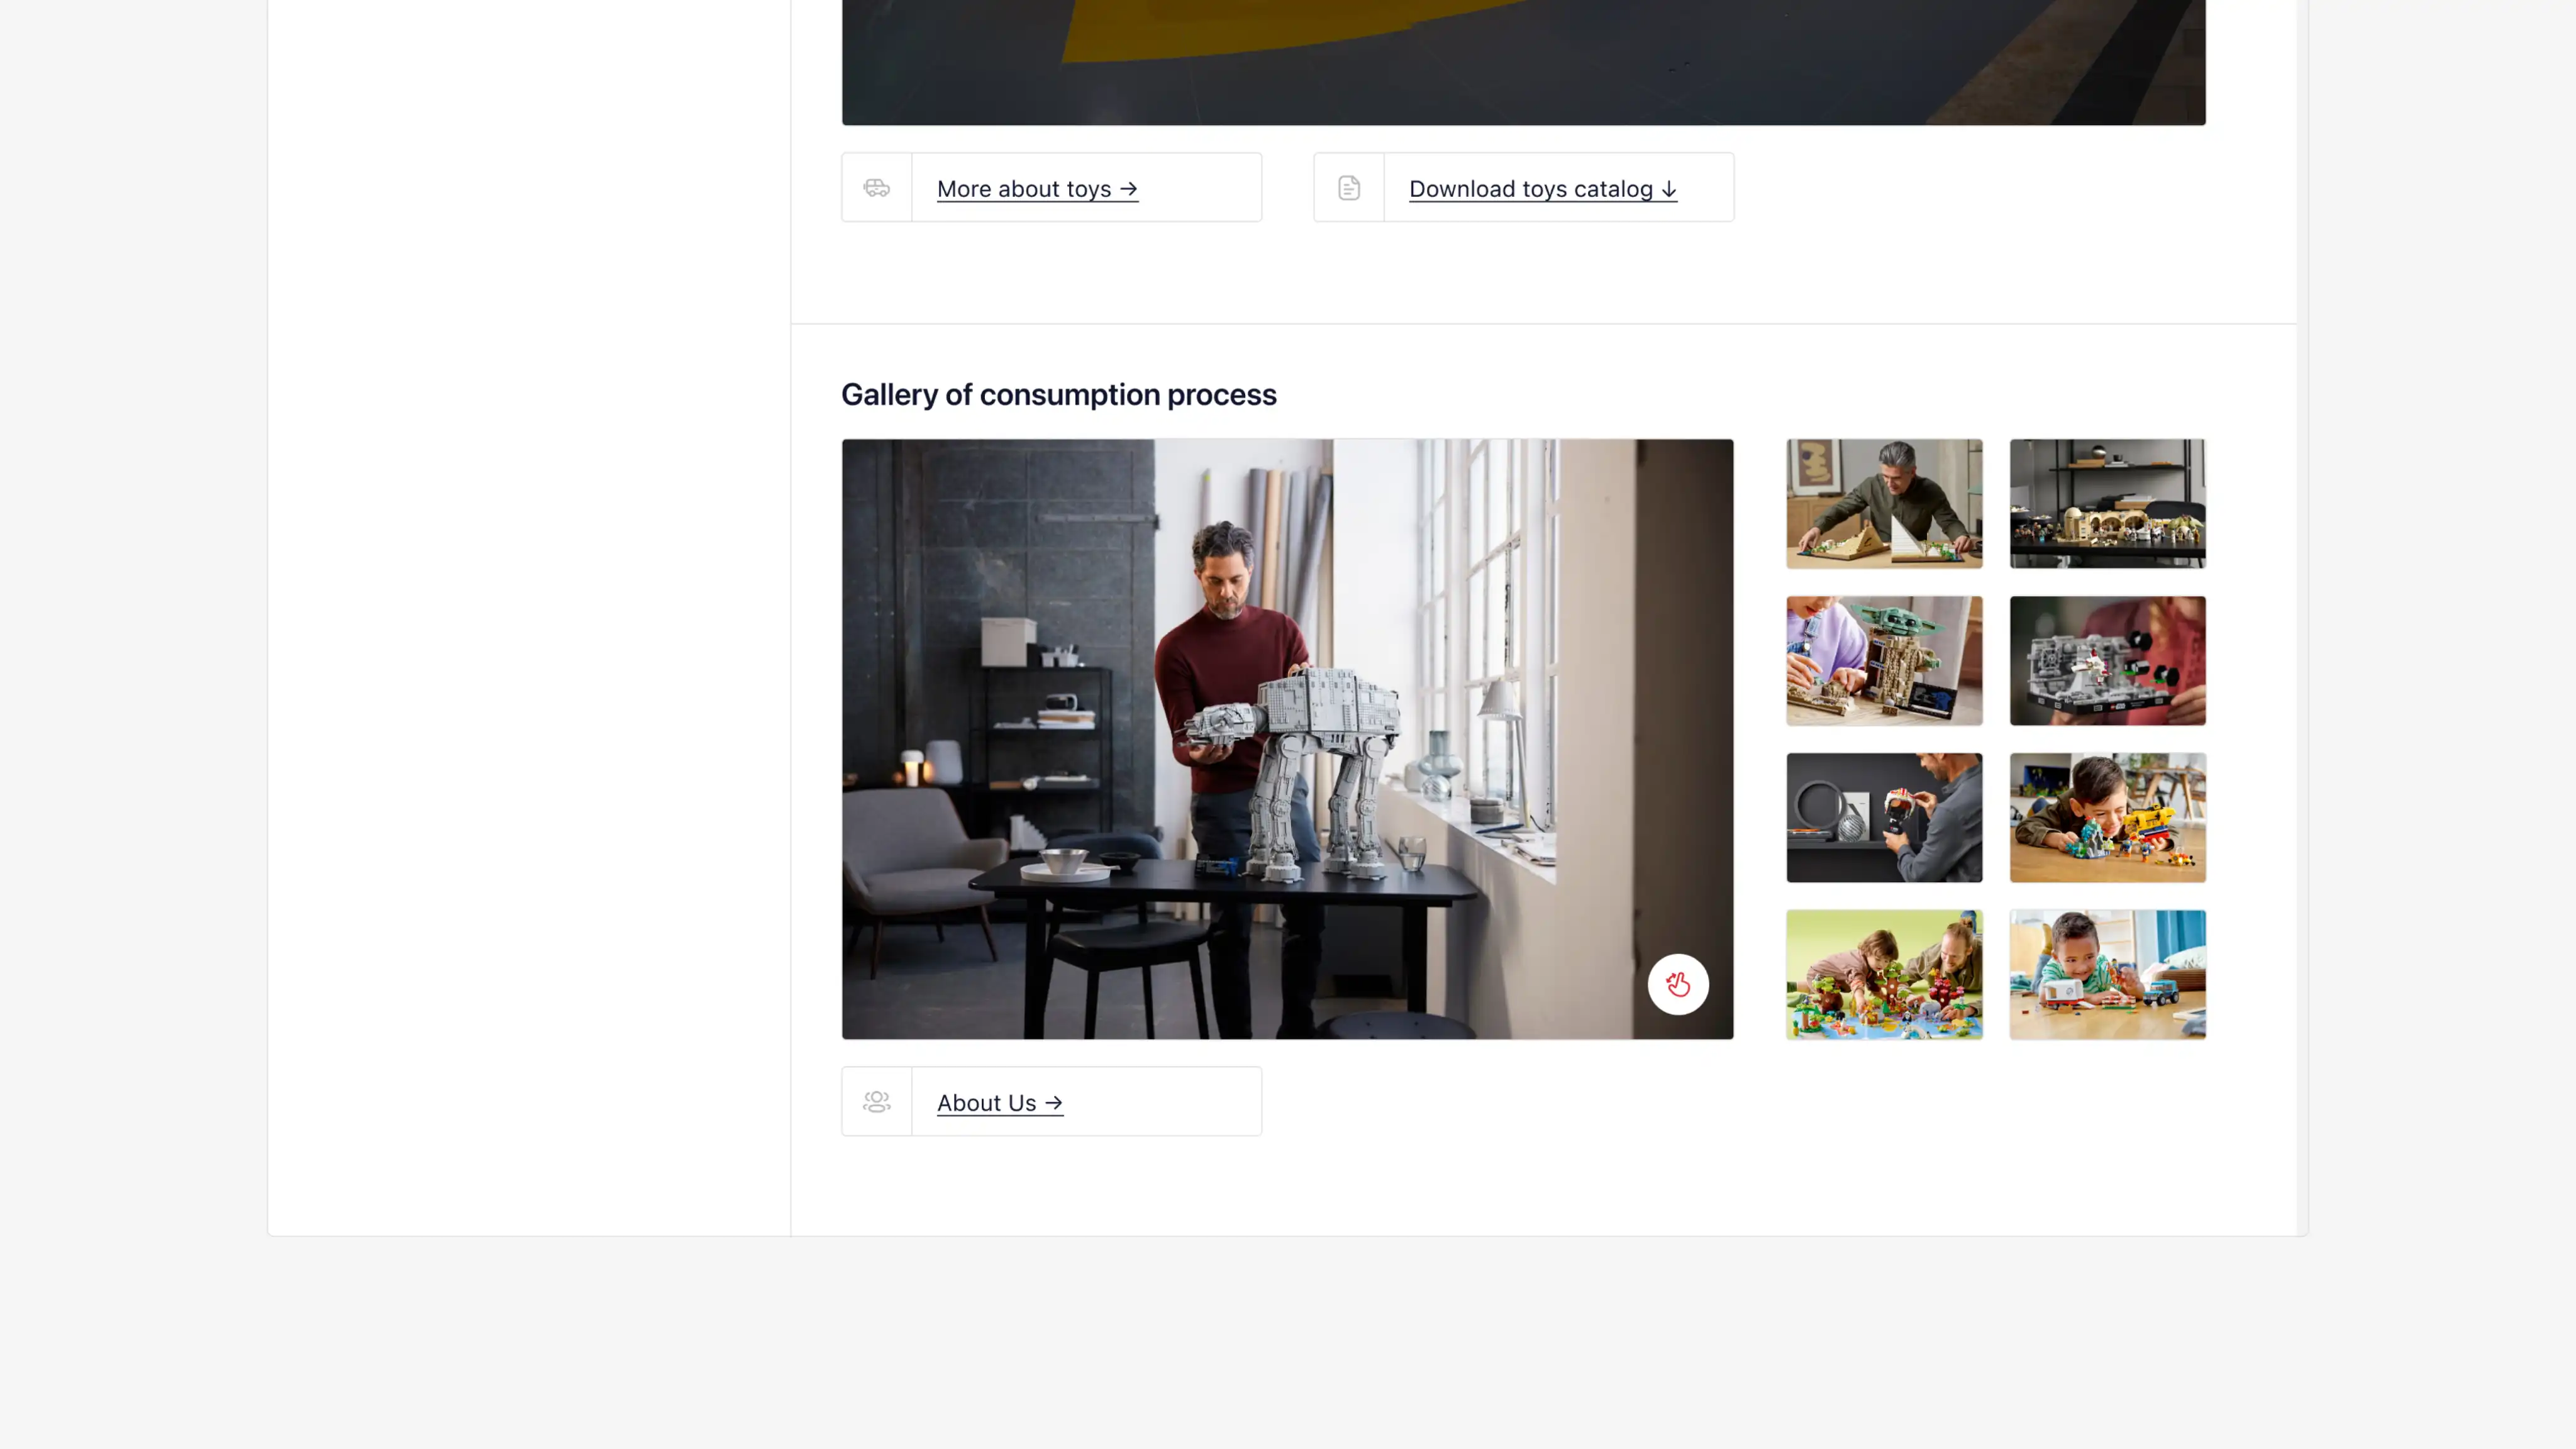Select the thumbnail of a boy with the yellow submarine toy
The height and width of the screenshot is (1449, 2576).
(x=2107, y=818)
